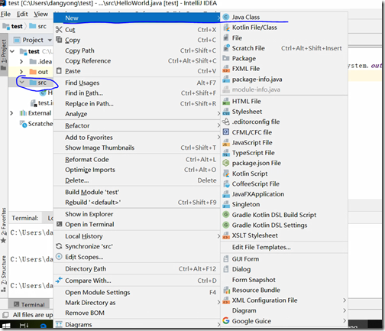Click the CFML/CFC file icon
The height and width of the screenshot is (331, 385).
[226, 132]
